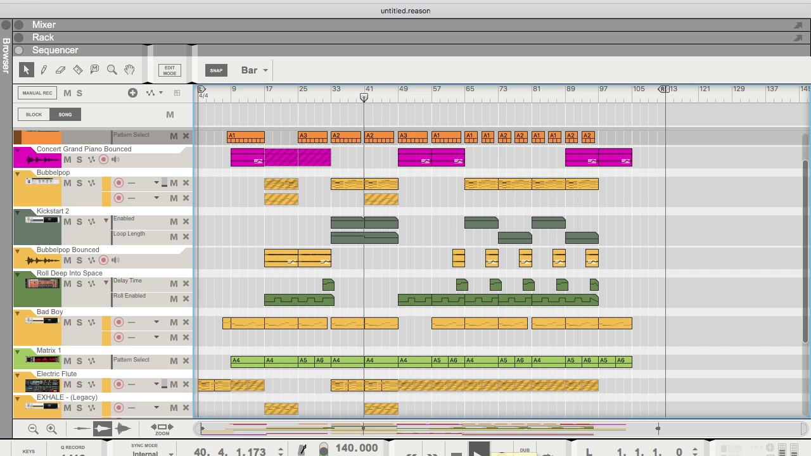Toggle Manual Rec mode
Image resolution: width=811 pixels, height=456 pixels.
tap(37, 93)
